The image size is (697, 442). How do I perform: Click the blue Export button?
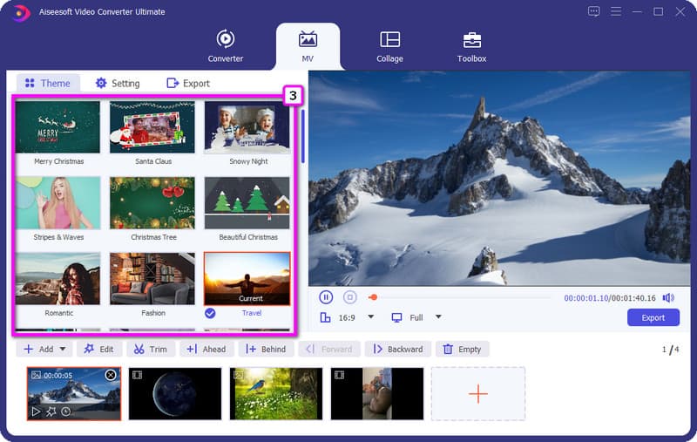653,317
